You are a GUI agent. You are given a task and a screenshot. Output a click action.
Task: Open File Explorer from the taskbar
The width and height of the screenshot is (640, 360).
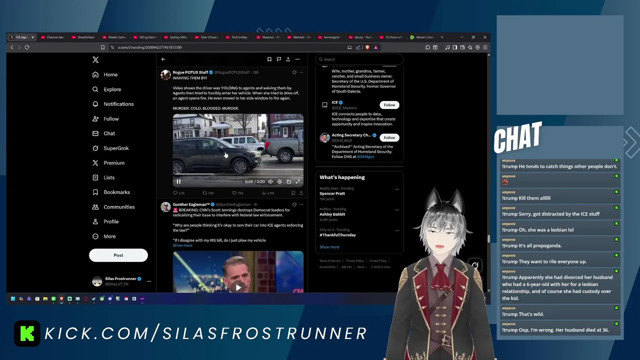click(x=45, y=299)
